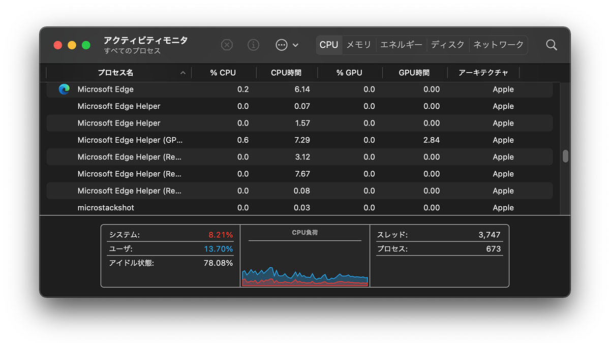
Task: Click the プロセス count 673
Action: (x=494, y=249)
